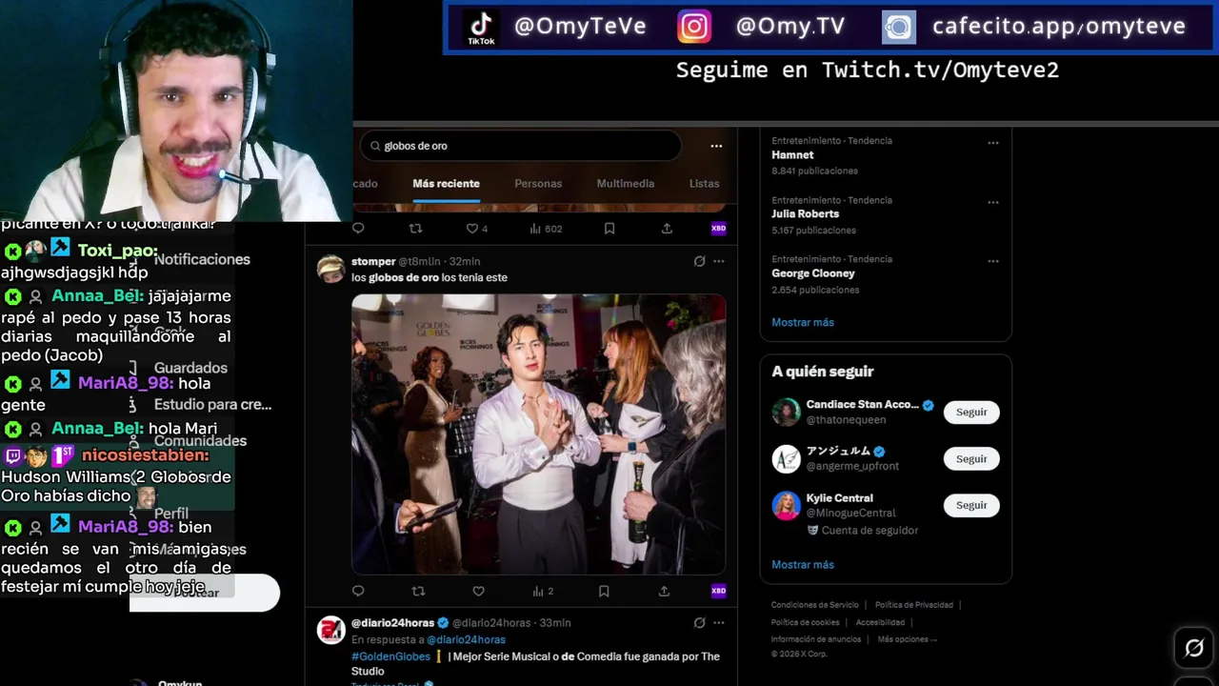Open Notificaciones in sidebar
The image size is (1219, 686).
pyautogui.click(x=202, y=259)
